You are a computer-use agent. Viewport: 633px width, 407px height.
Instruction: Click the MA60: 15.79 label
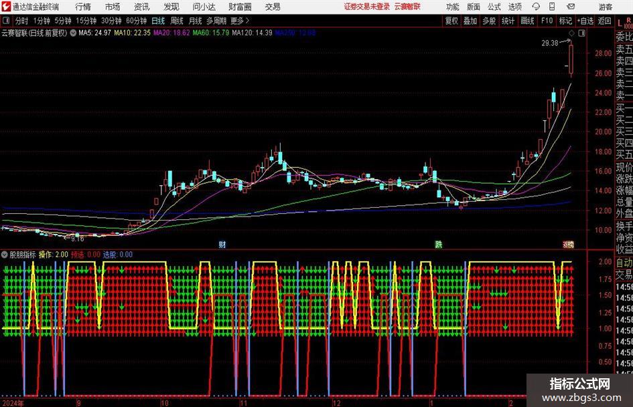[x=211, y=33]
